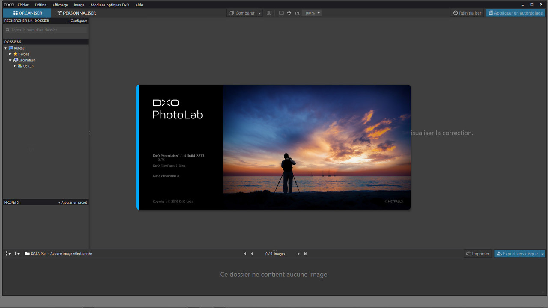Go to the previous image
The height and width of the screenshot is (308, 548).
[252, 254]
